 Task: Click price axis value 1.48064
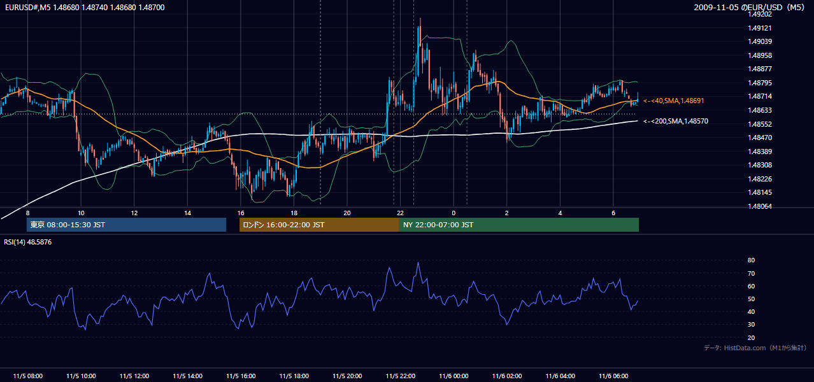(759, 206)
